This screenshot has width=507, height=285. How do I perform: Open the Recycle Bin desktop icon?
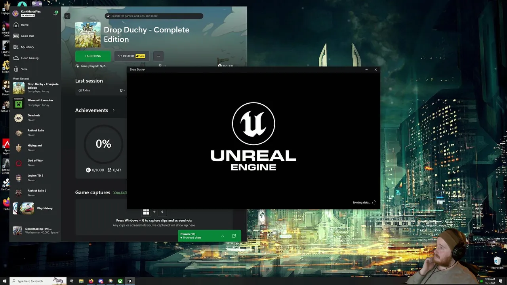[x=497, y=263]
